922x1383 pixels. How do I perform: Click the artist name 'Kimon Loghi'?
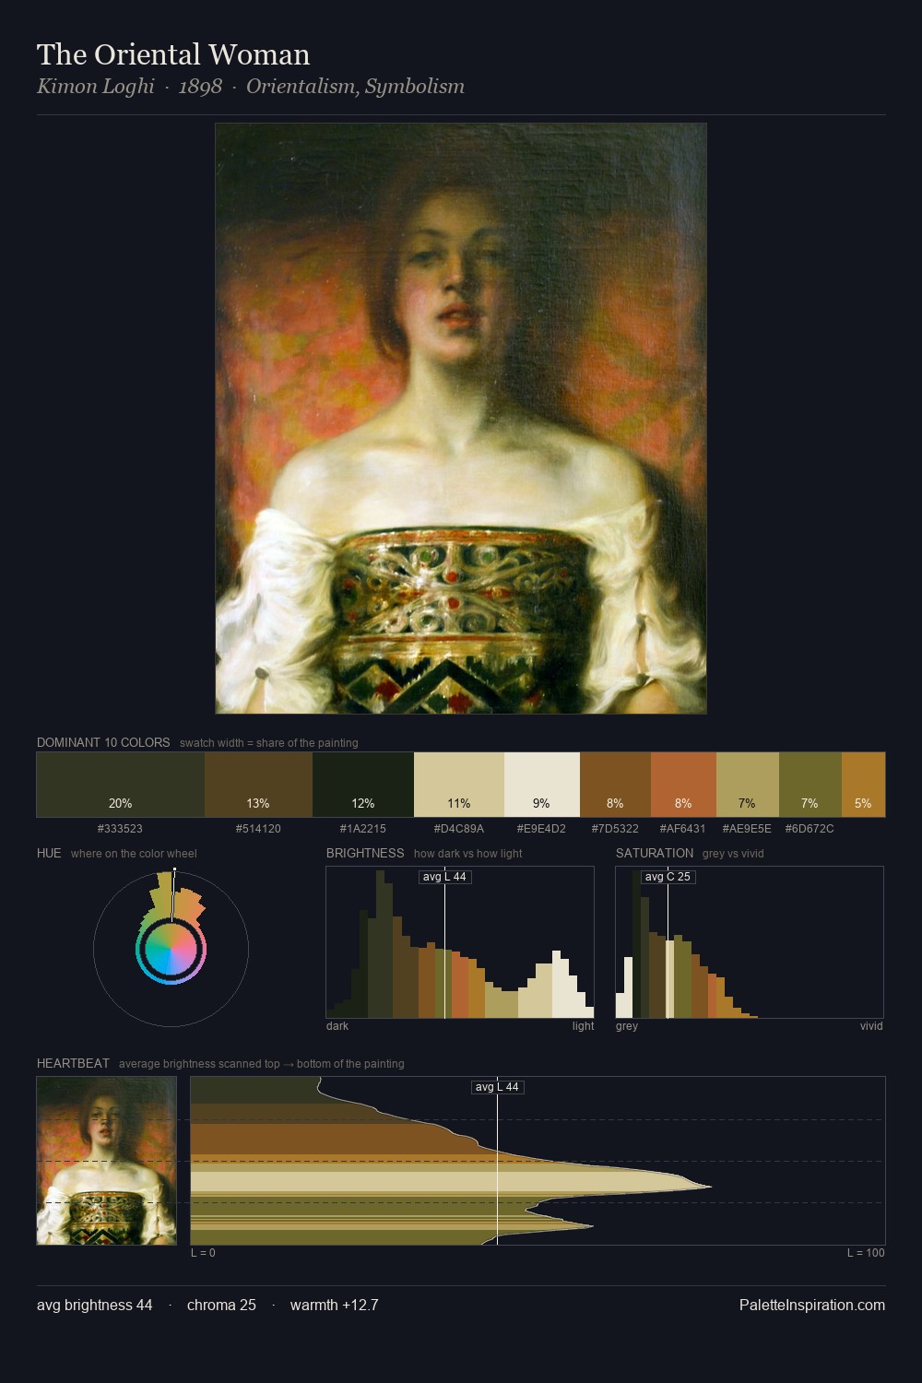96,87
